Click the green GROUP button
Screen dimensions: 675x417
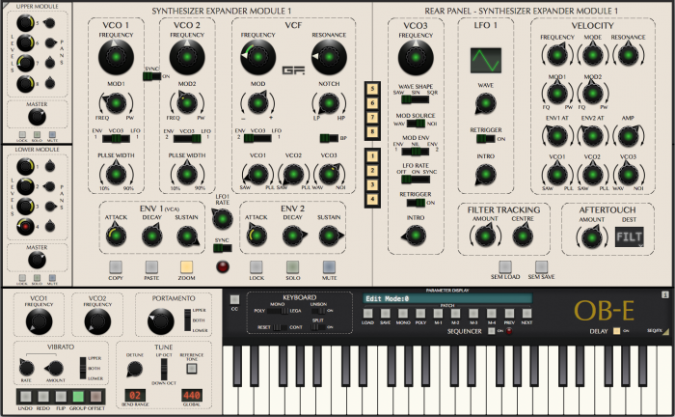pyautogui.click(x=78, y=397)
